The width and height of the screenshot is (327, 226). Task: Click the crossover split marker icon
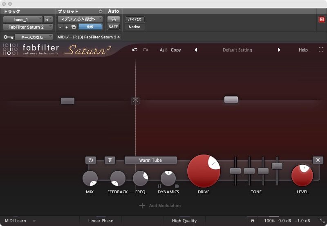[135, 101]
